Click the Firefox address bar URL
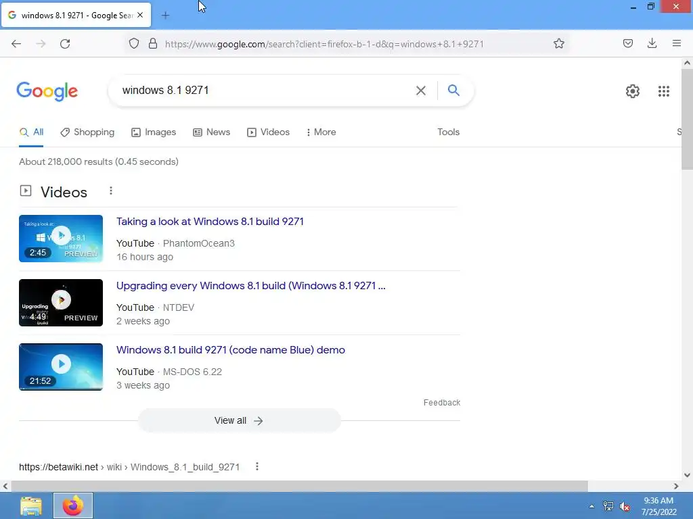The height and width of the screenshot is (519, 693). (324, 44)
